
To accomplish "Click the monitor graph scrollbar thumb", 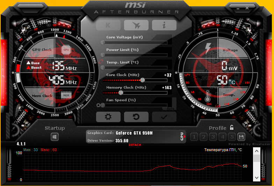I will 257,158.
